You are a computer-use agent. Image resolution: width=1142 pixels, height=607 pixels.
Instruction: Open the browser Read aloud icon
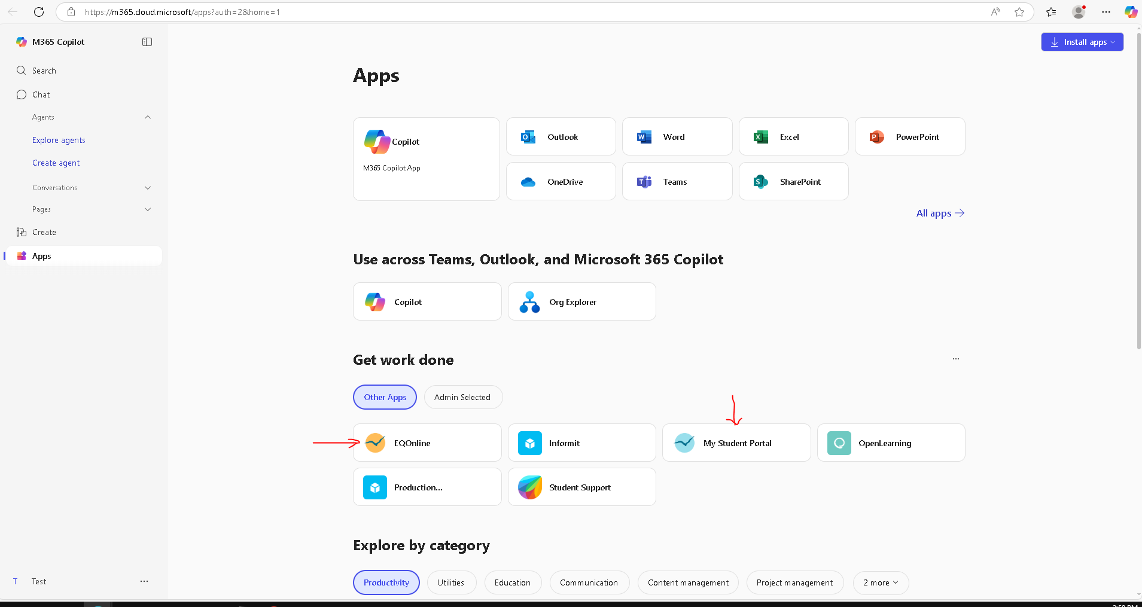[x=995, y=12]
